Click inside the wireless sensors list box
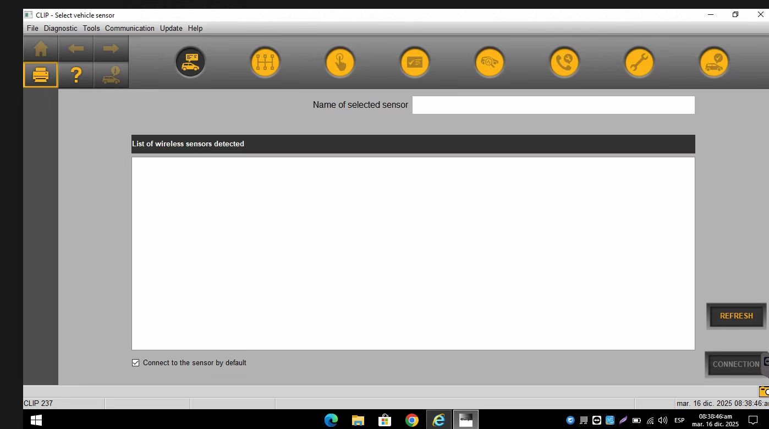769x429 pixels. pyautogui.click(x=413, y=253)
